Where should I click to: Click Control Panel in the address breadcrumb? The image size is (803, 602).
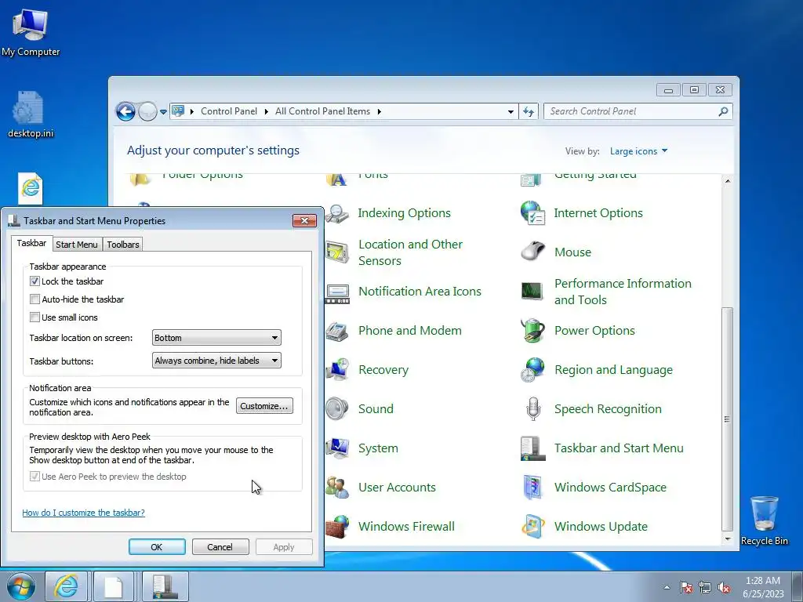[229, 111]
